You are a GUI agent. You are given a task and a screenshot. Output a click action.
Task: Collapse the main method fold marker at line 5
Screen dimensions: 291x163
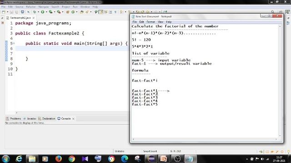[14, 43]
